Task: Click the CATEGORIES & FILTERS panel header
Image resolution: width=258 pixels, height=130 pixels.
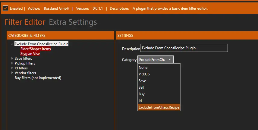Action: pos(60,35)
